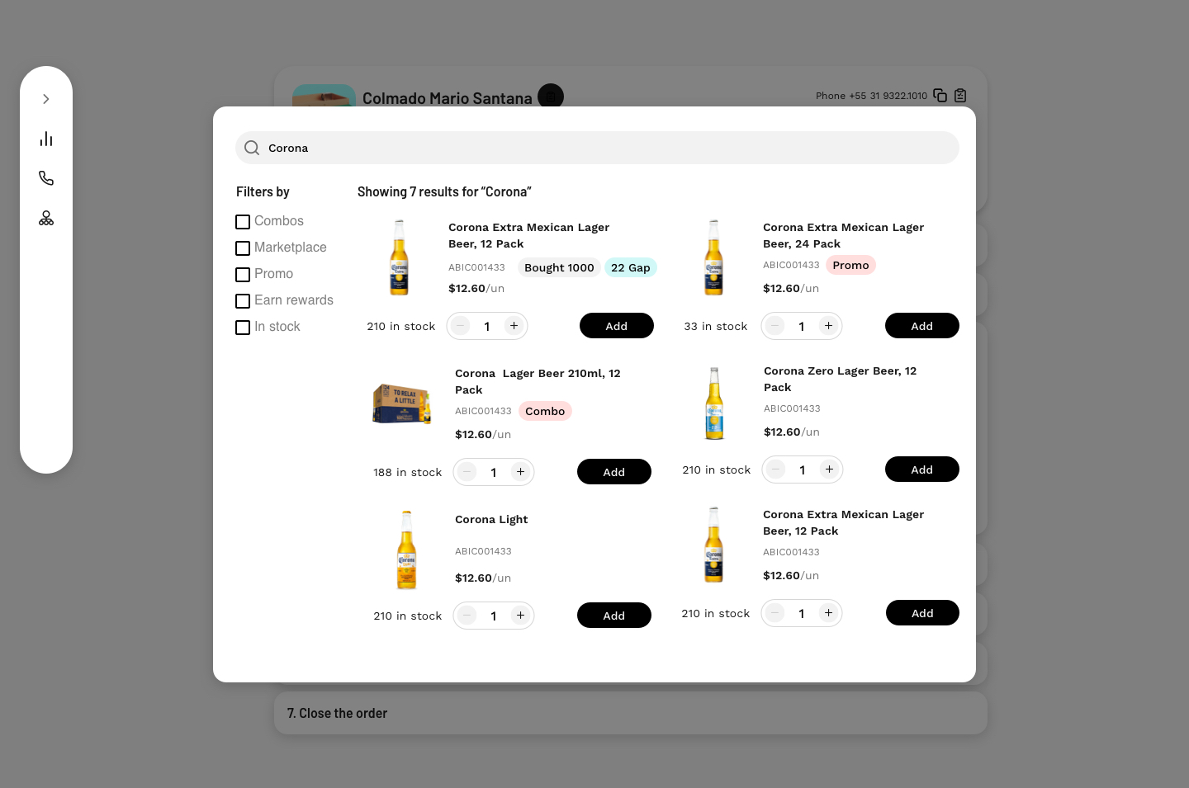Viewport: 1189px width, 788px height.
Task: Click the 188 in stock label
Action: pyautogui.click(x=408, y=472)
